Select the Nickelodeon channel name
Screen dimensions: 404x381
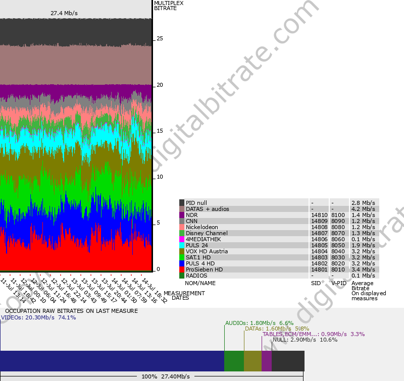[201, 227]
